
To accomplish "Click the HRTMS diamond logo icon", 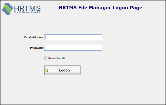I will pos(7,9).
